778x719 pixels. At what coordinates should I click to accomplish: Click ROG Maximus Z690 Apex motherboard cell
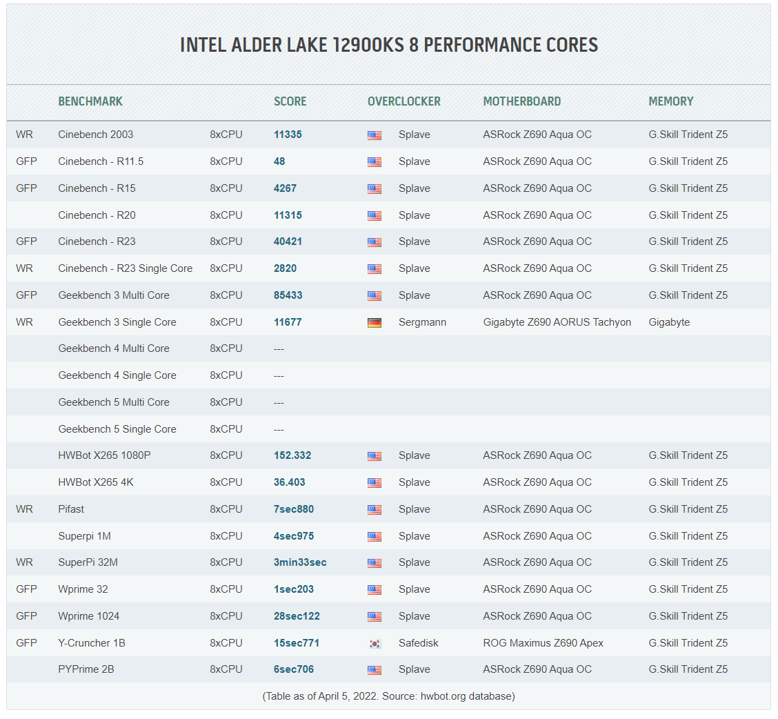coord(543,642)
